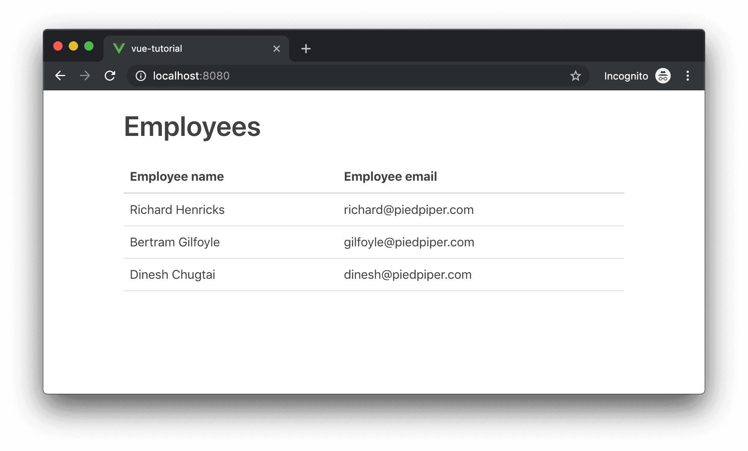The image size is (748, 451).
Task: Click the Incognito profile icon
Action: (663, 76)
